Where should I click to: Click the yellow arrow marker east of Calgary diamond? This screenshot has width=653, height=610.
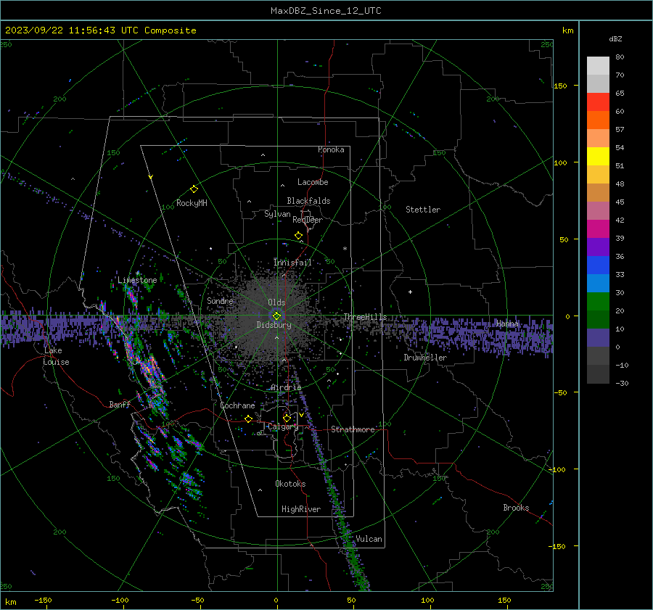click(x=301, y=415)
